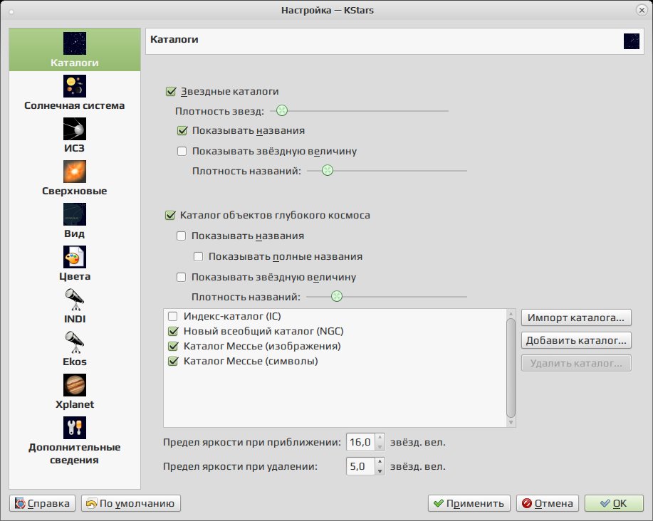The image size is (653, 521).
Task: Select the Вид constellation icon
Action: 75,214
